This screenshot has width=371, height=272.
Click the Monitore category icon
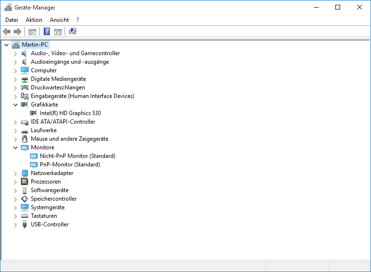pyautogui.click(x=25, y=147)
